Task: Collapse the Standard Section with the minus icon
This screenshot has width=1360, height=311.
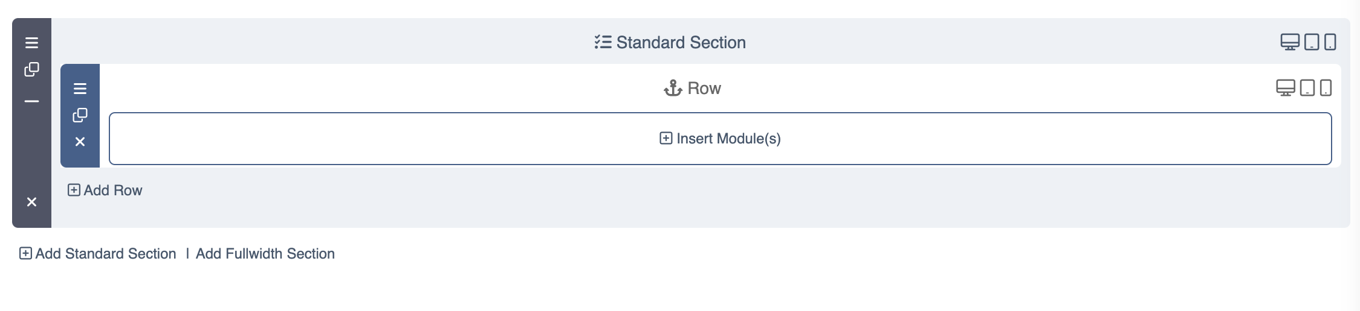Action: point(31,101)
